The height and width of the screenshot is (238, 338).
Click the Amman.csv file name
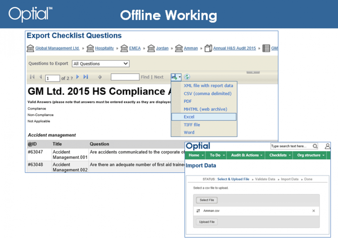tap(211, 211)
